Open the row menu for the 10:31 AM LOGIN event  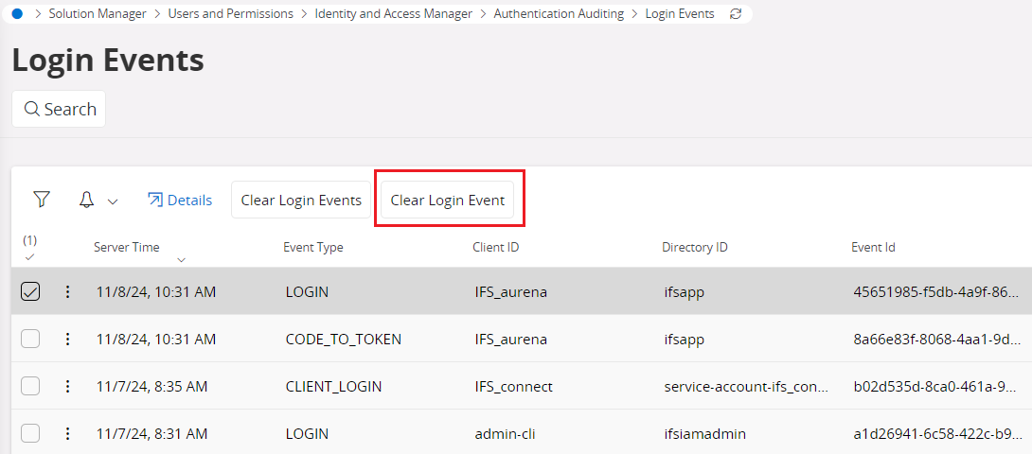tap(67, 292)
